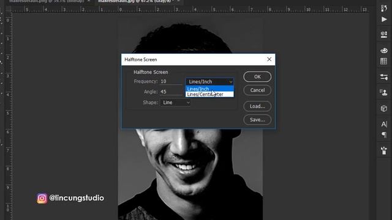Image resolution: width=392 pixels, height=220 pixels.
Task: Click the Angle field containing 45
Action: tap(171, 92)
